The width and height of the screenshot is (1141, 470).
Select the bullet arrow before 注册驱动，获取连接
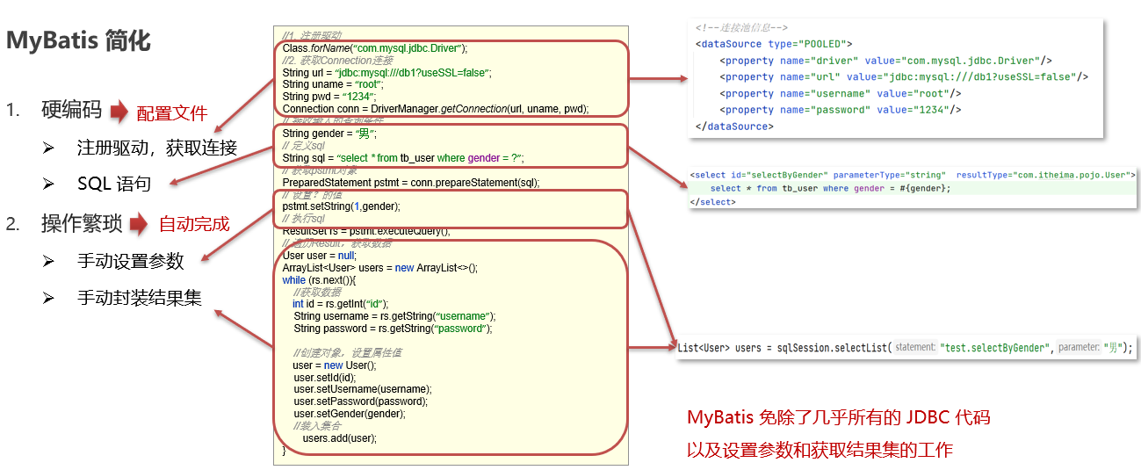pos(49,148)
